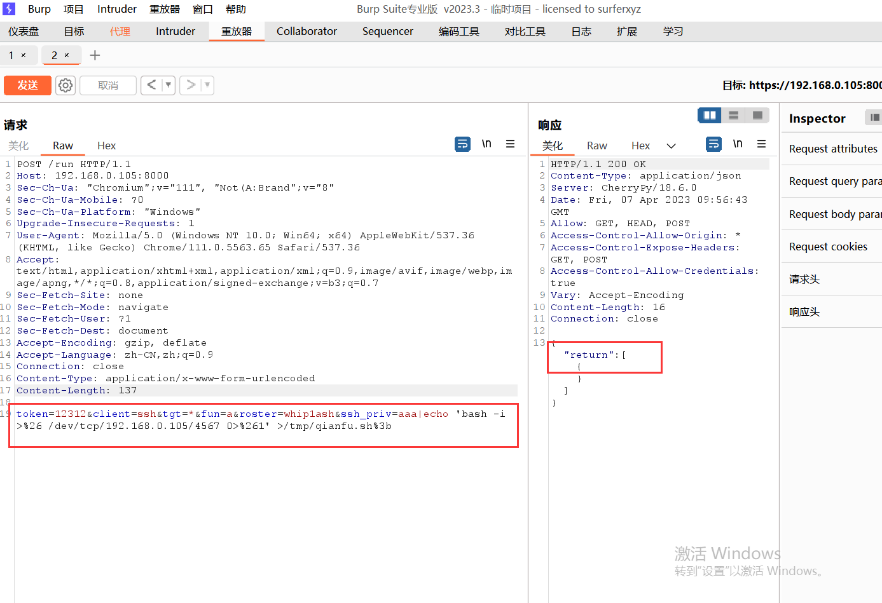
Task: Open the 窗口 menu
Action: click(x=203, y=9)
